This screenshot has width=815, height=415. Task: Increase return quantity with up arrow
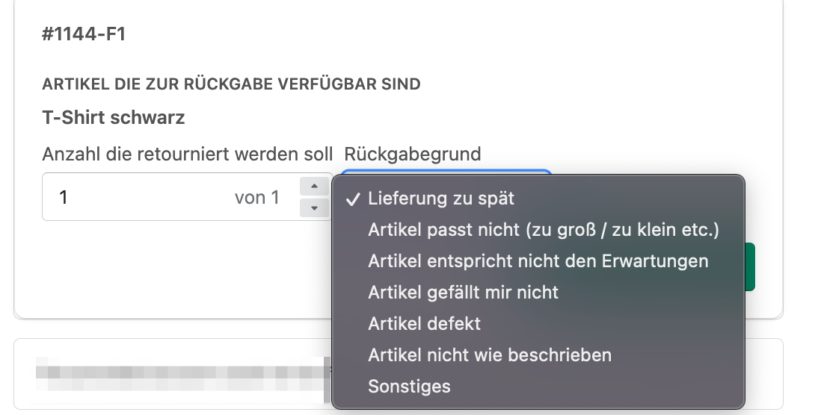pyautogui.click(x=314, y=187)
